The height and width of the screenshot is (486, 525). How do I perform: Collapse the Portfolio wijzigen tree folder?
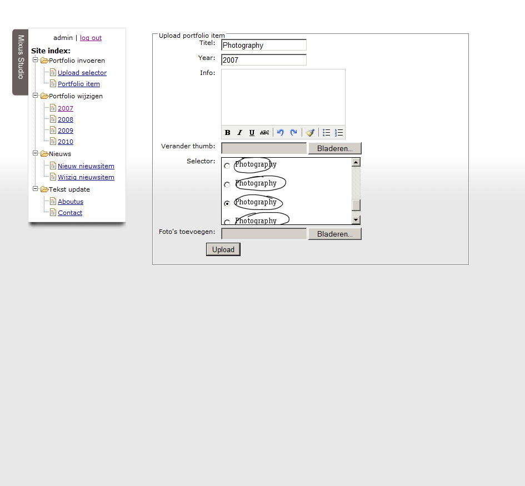[35, 96]
